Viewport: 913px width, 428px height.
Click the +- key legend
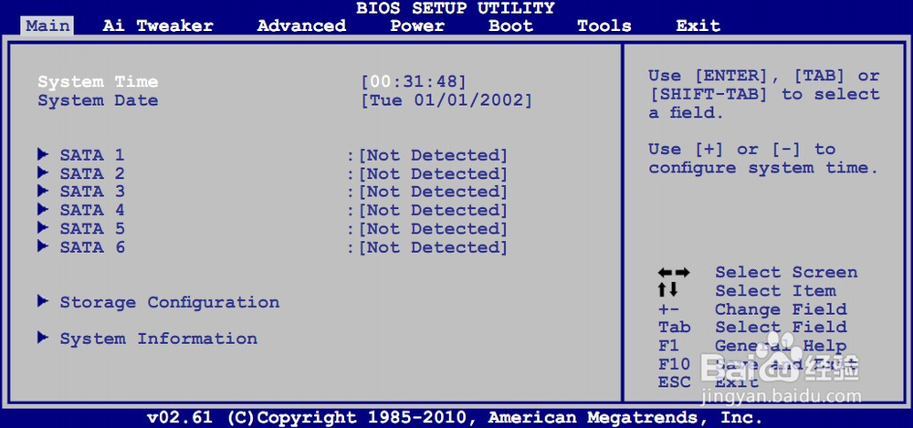668,309
